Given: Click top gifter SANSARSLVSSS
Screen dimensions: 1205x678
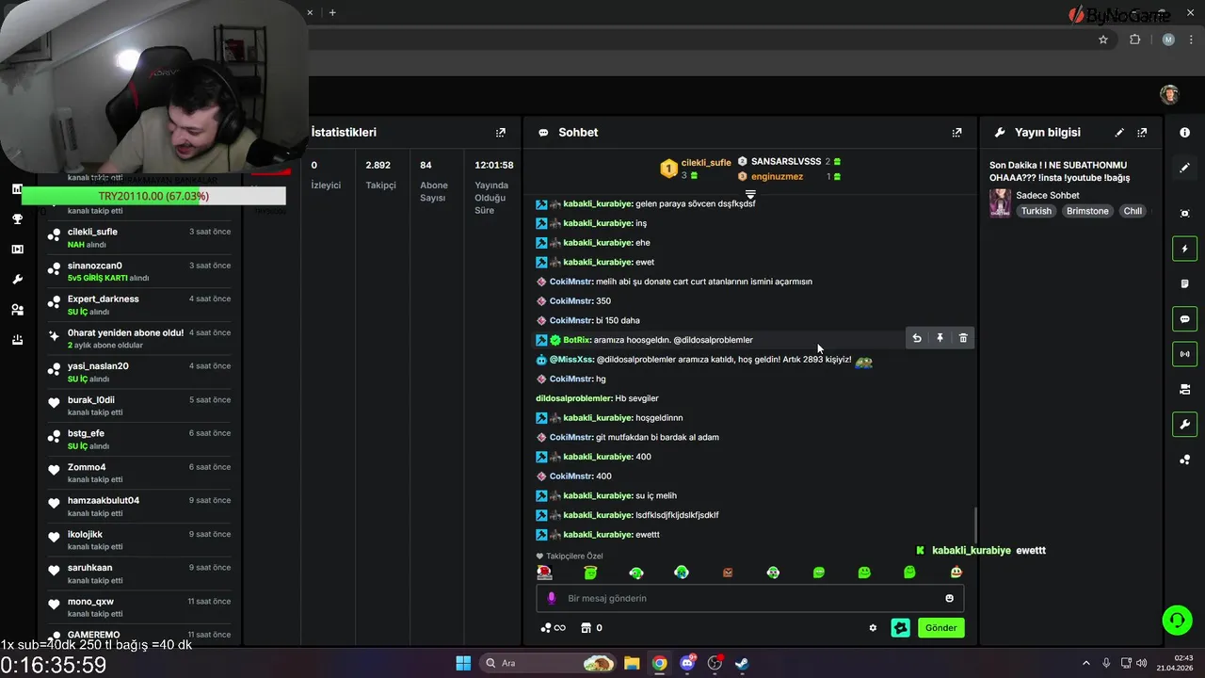Looking at the screenshot, I should [786, 162].
